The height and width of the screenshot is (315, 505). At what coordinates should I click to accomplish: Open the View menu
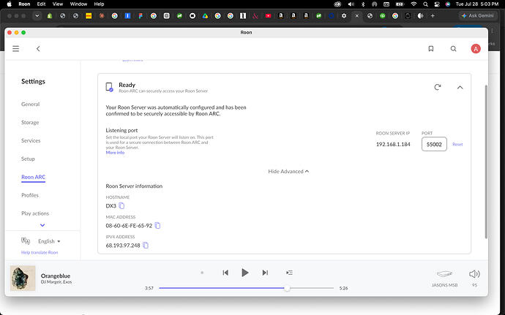coord(58,4)
